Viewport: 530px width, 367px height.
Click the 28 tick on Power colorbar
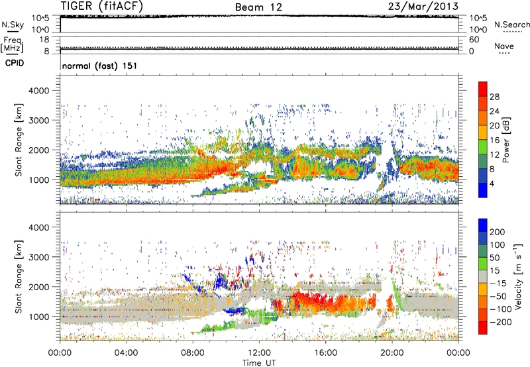[x=494, y=97]
